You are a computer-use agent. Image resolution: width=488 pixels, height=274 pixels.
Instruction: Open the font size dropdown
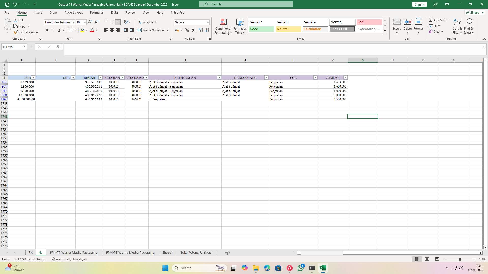(x=84, y=22)
